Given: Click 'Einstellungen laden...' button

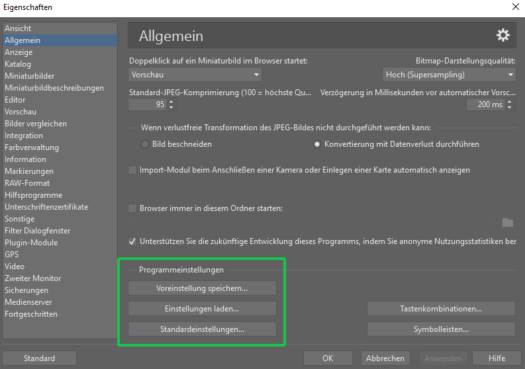Looking at the screenshot, I should 202,309.
